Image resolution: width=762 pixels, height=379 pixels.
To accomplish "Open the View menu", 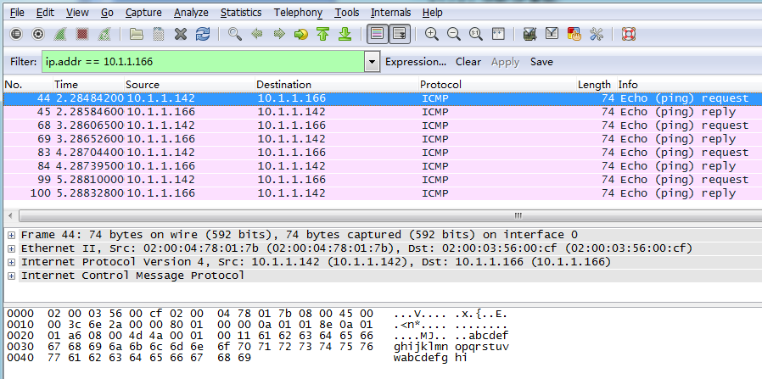I will pyautogui.click(x=77, y=13).
